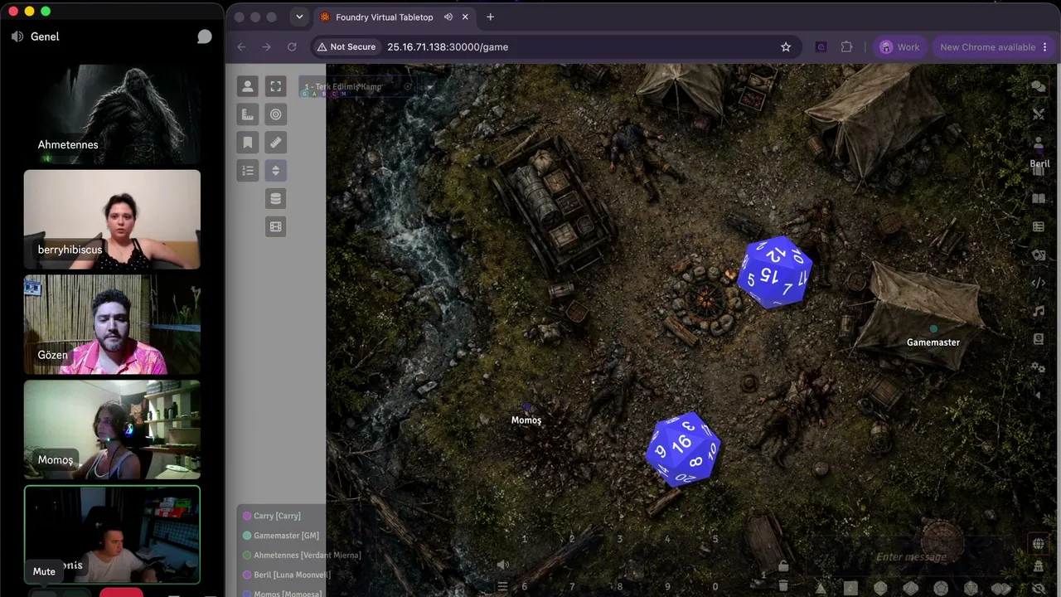
Task: Open the numbered list control
Action: [247, 171]
